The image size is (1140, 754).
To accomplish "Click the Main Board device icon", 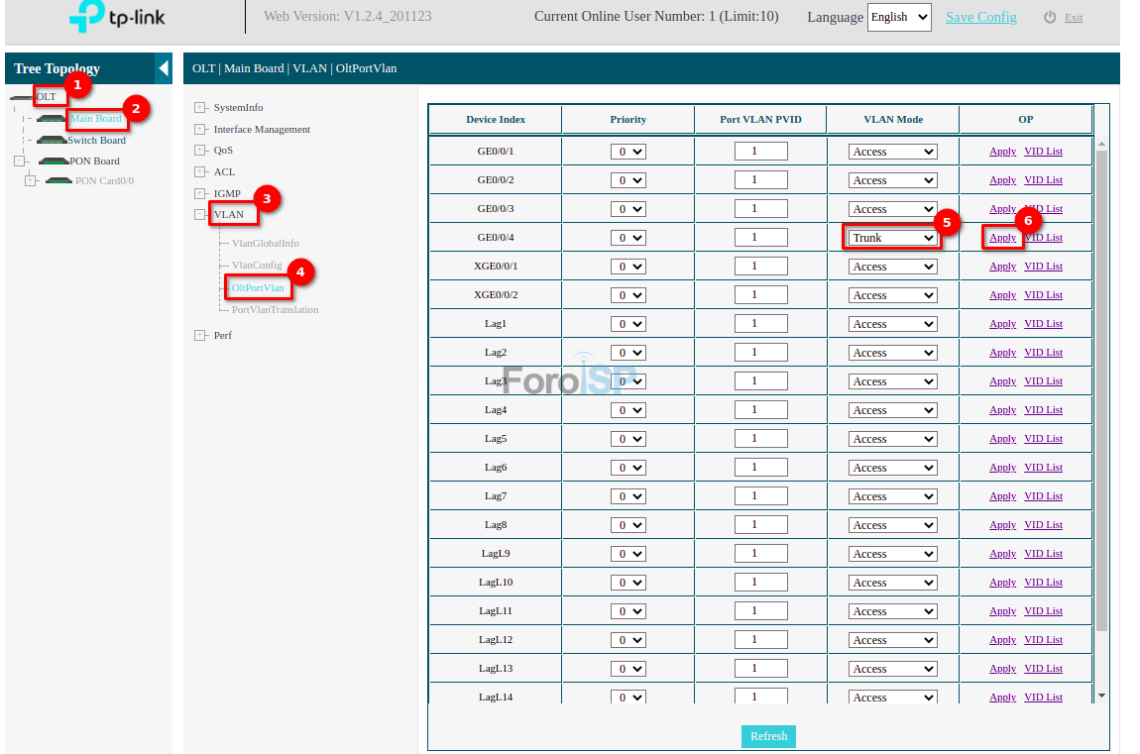I will coord(52,119).
